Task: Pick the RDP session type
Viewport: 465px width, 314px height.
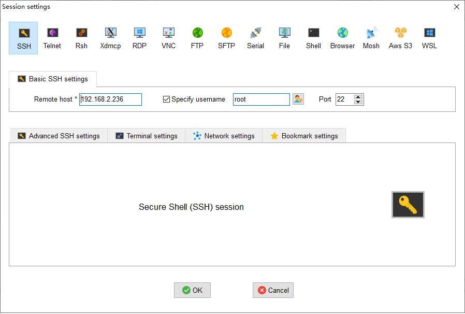Action: [x=139, y=38]
